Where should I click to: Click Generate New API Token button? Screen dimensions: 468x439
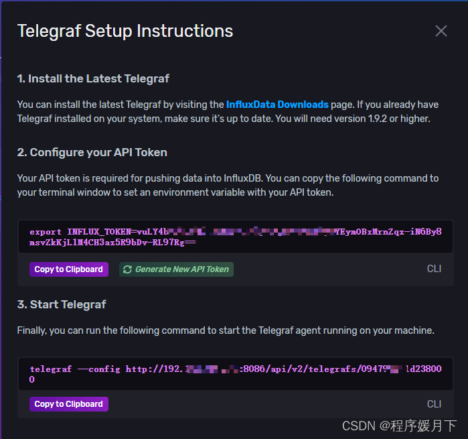click(176, 269)
